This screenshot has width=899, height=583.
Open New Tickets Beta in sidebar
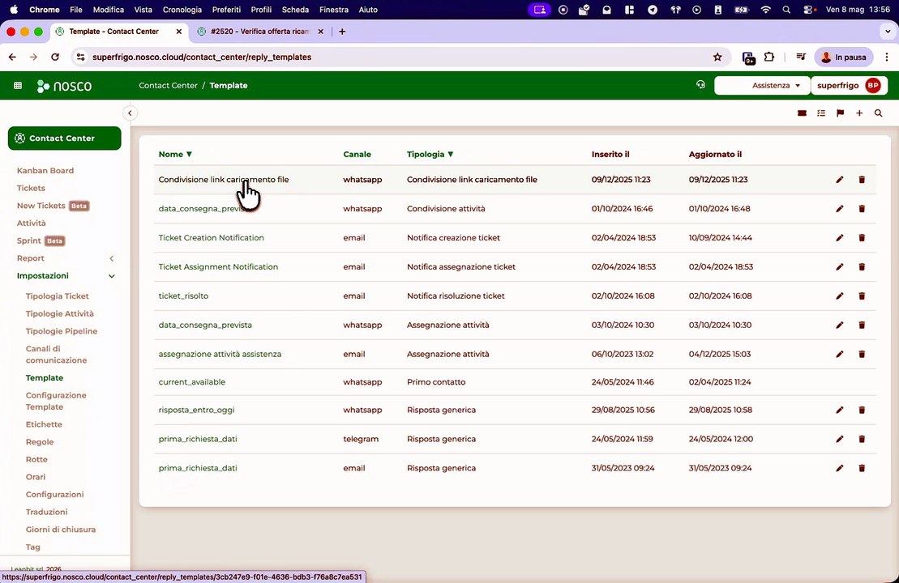click(53, 206)
